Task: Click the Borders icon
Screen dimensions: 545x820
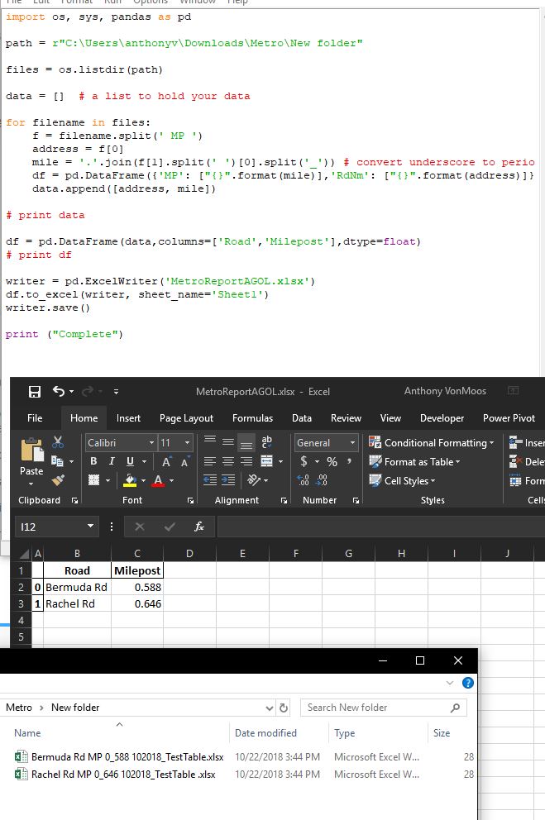Action: pyautogui.click(x=93, y=480)
